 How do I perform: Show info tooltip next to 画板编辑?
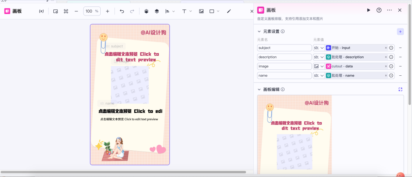(x=283, y=89)
